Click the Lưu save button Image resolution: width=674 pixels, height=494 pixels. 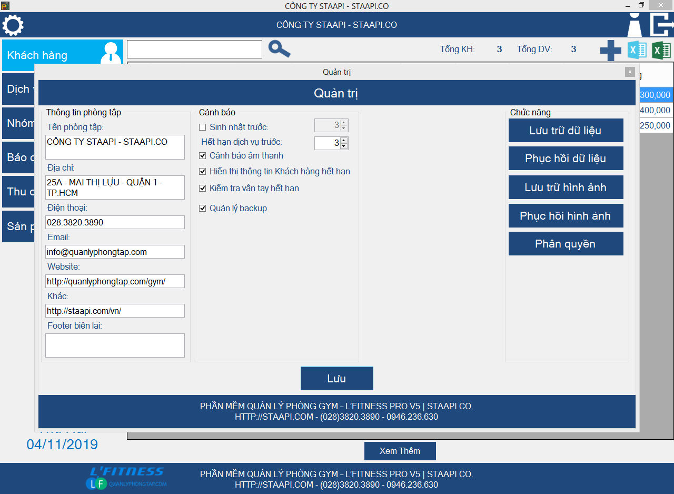(x=336, y=379)
